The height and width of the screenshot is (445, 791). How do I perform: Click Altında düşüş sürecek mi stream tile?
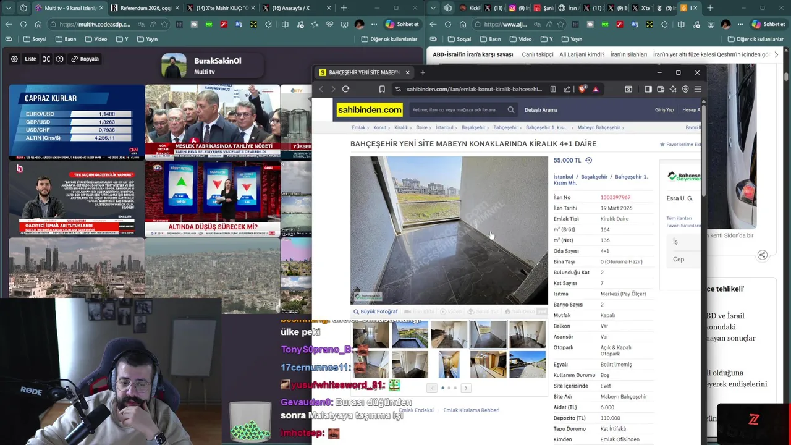[x=213, y=199]
